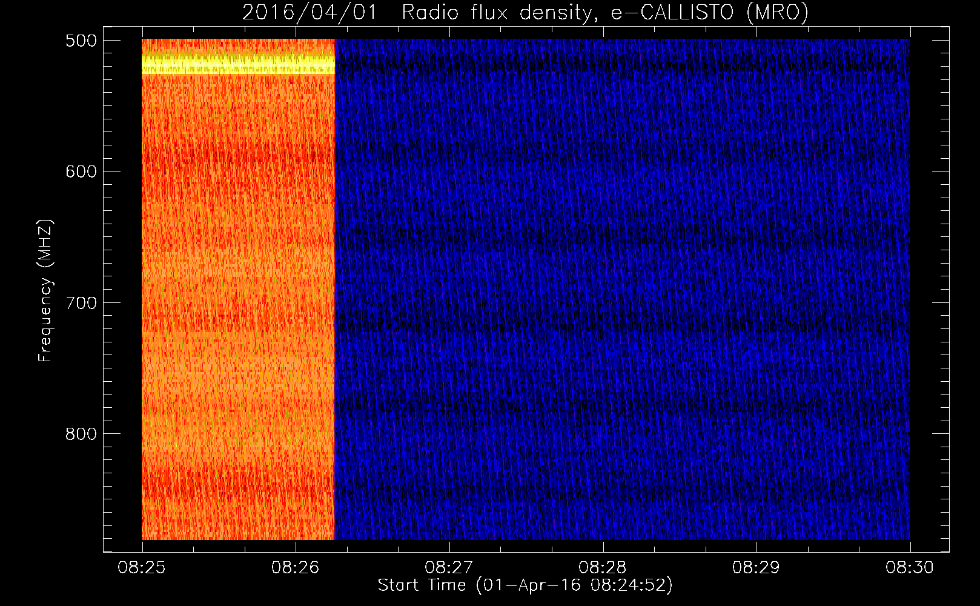The width and height of the screenshot is (980, 606).
Task: Click the "Frequency (MHZ)" axis label
Action: [x=45, y=291]
